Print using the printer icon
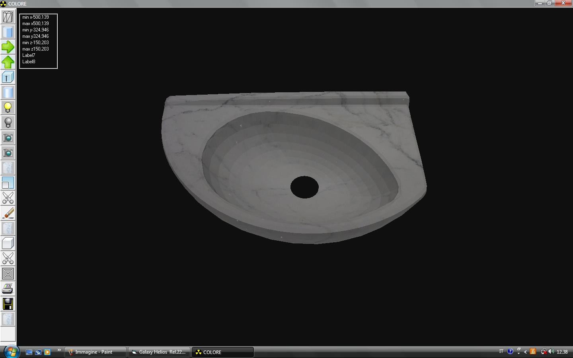This screenshot has height=358, width=573. point(8,289)
